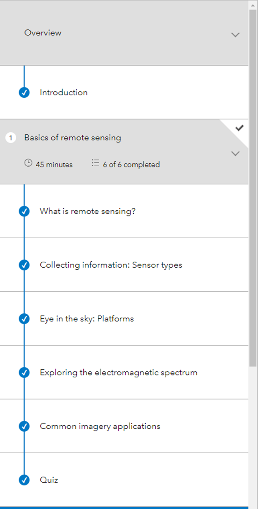Collapse the Overview section with its chevron
This screenshot has height=509, width=258.
pos(235,35)
